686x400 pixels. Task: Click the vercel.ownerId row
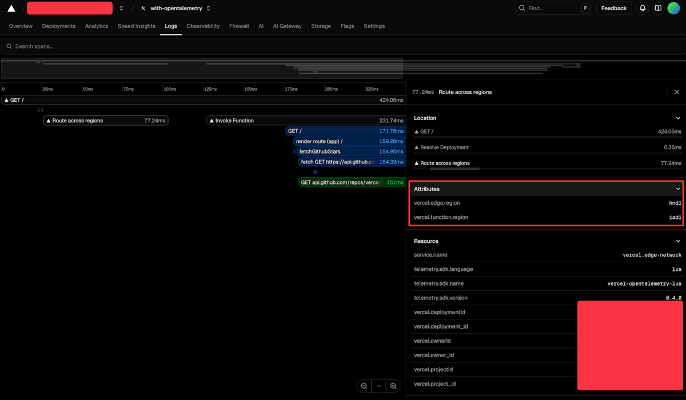point(548,341)
